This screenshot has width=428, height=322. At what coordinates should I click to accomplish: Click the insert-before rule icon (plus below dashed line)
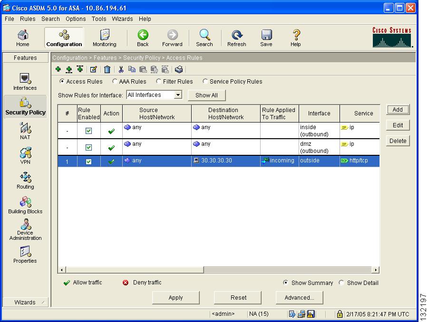(80, 69)
